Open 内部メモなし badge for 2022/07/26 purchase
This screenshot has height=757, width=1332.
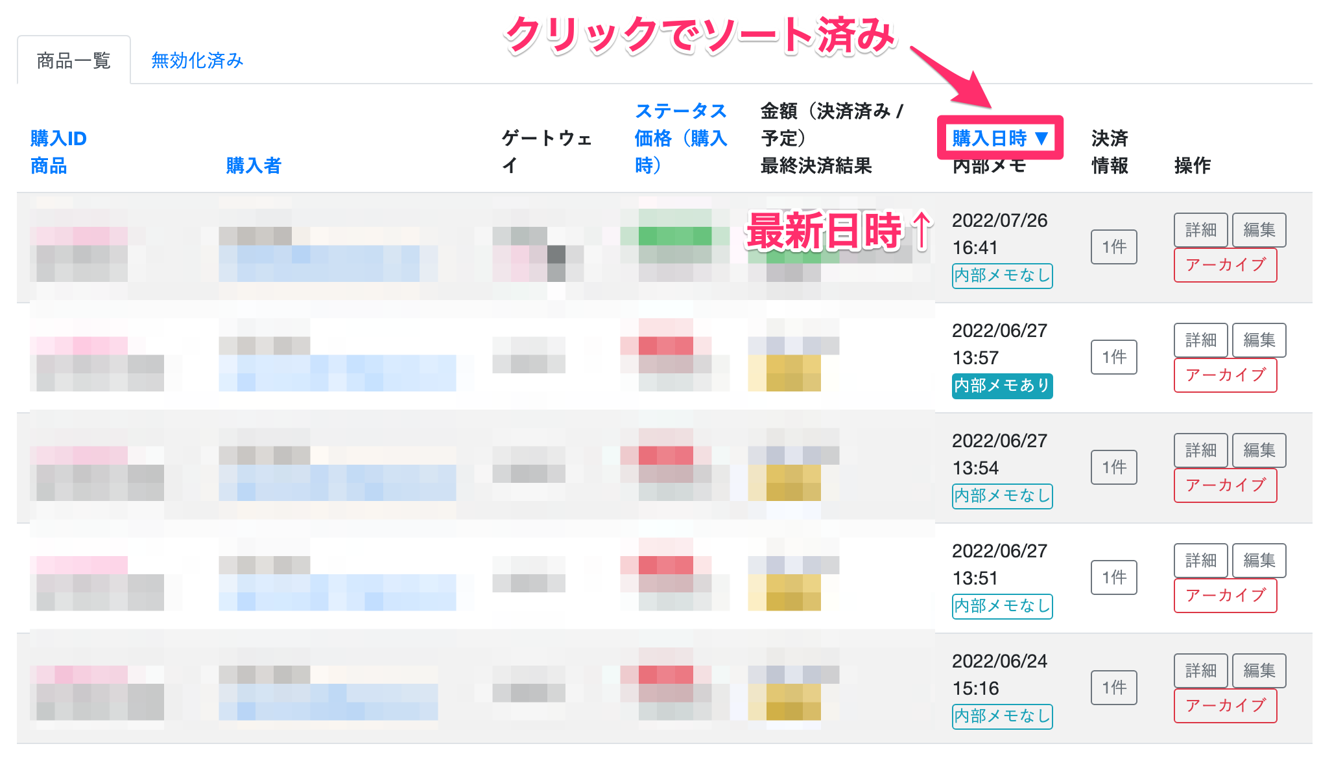(x=1002, y=275)
